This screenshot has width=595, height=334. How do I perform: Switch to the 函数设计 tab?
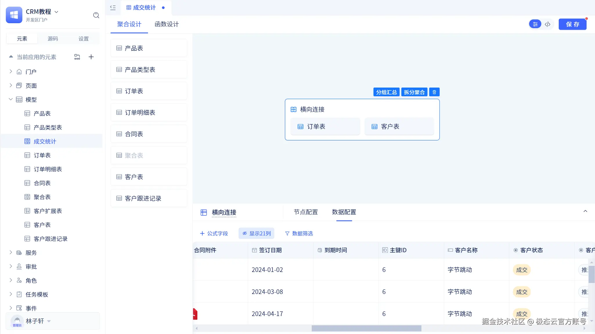point(167,24)
